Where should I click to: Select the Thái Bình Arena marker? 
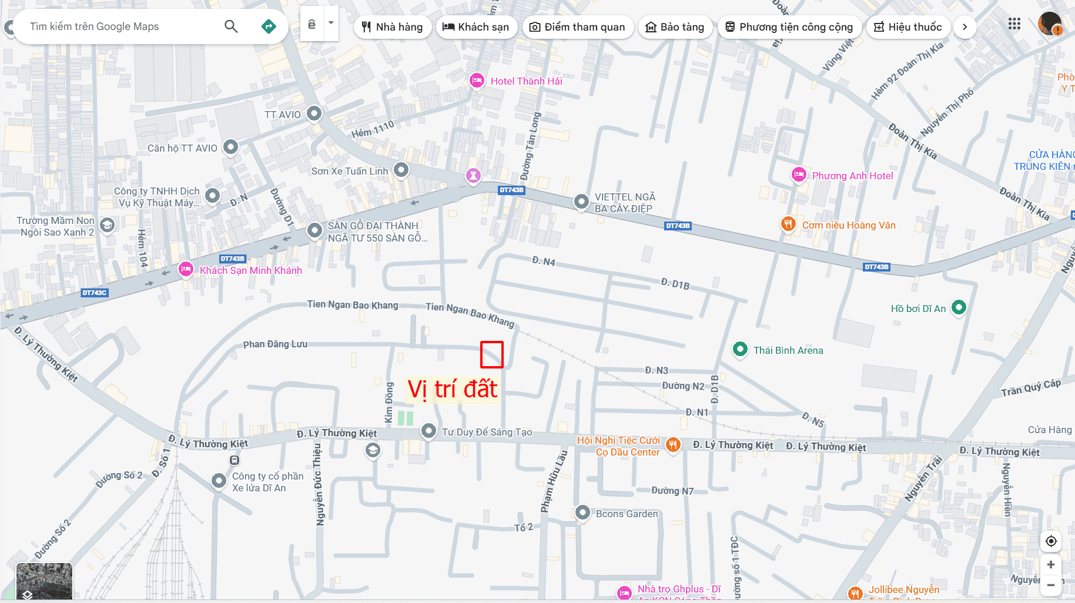(739, 350)
